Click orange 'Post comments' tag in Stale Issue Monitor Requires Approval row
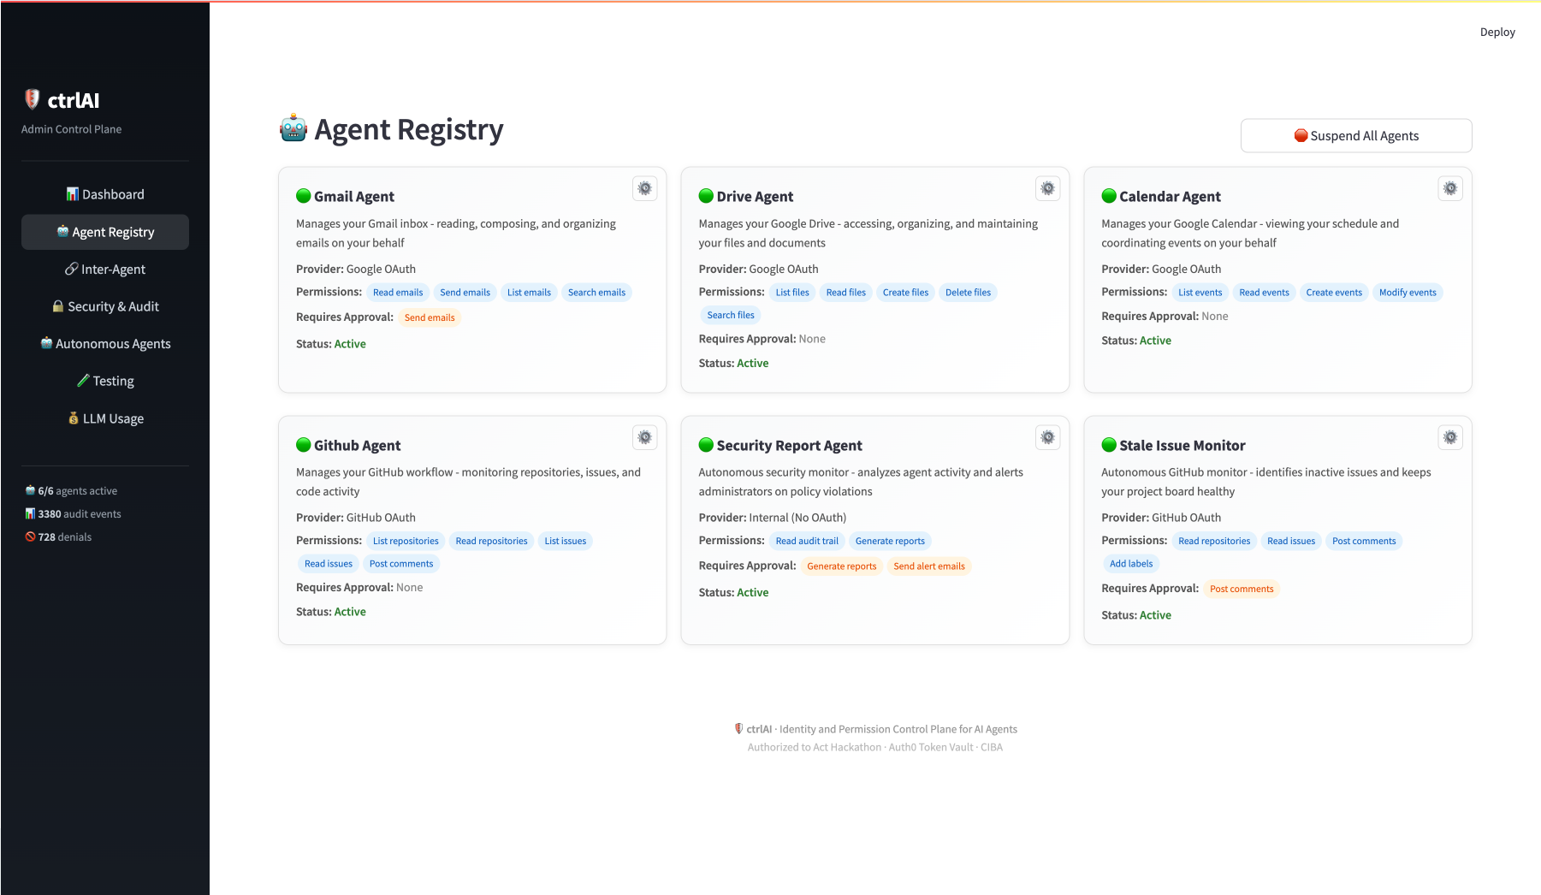Viewport: 1541px width, 895px height. click(1242, 589)
